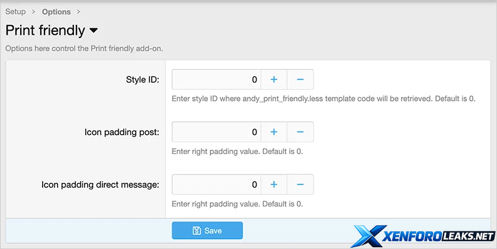Click the Style ID hint text
This screenshot has height=249, width=497.
(x=323, y=99)
